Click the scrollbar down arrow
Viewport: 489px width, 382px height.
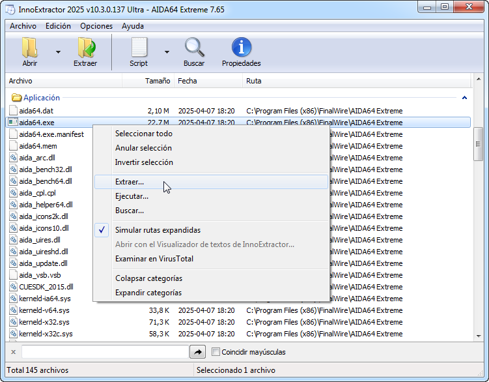point(479,336)
